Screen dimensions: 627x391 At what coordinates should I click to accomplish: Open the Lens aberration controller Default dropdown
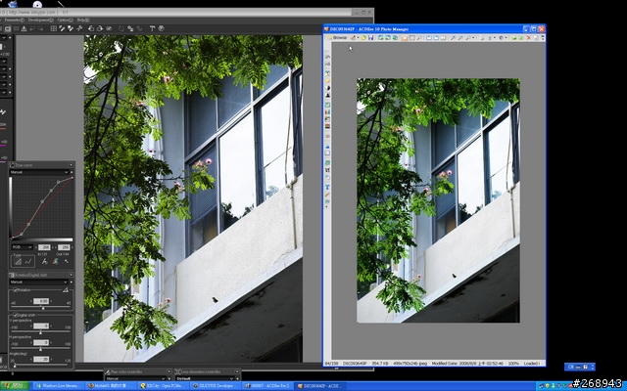[205, 378]
